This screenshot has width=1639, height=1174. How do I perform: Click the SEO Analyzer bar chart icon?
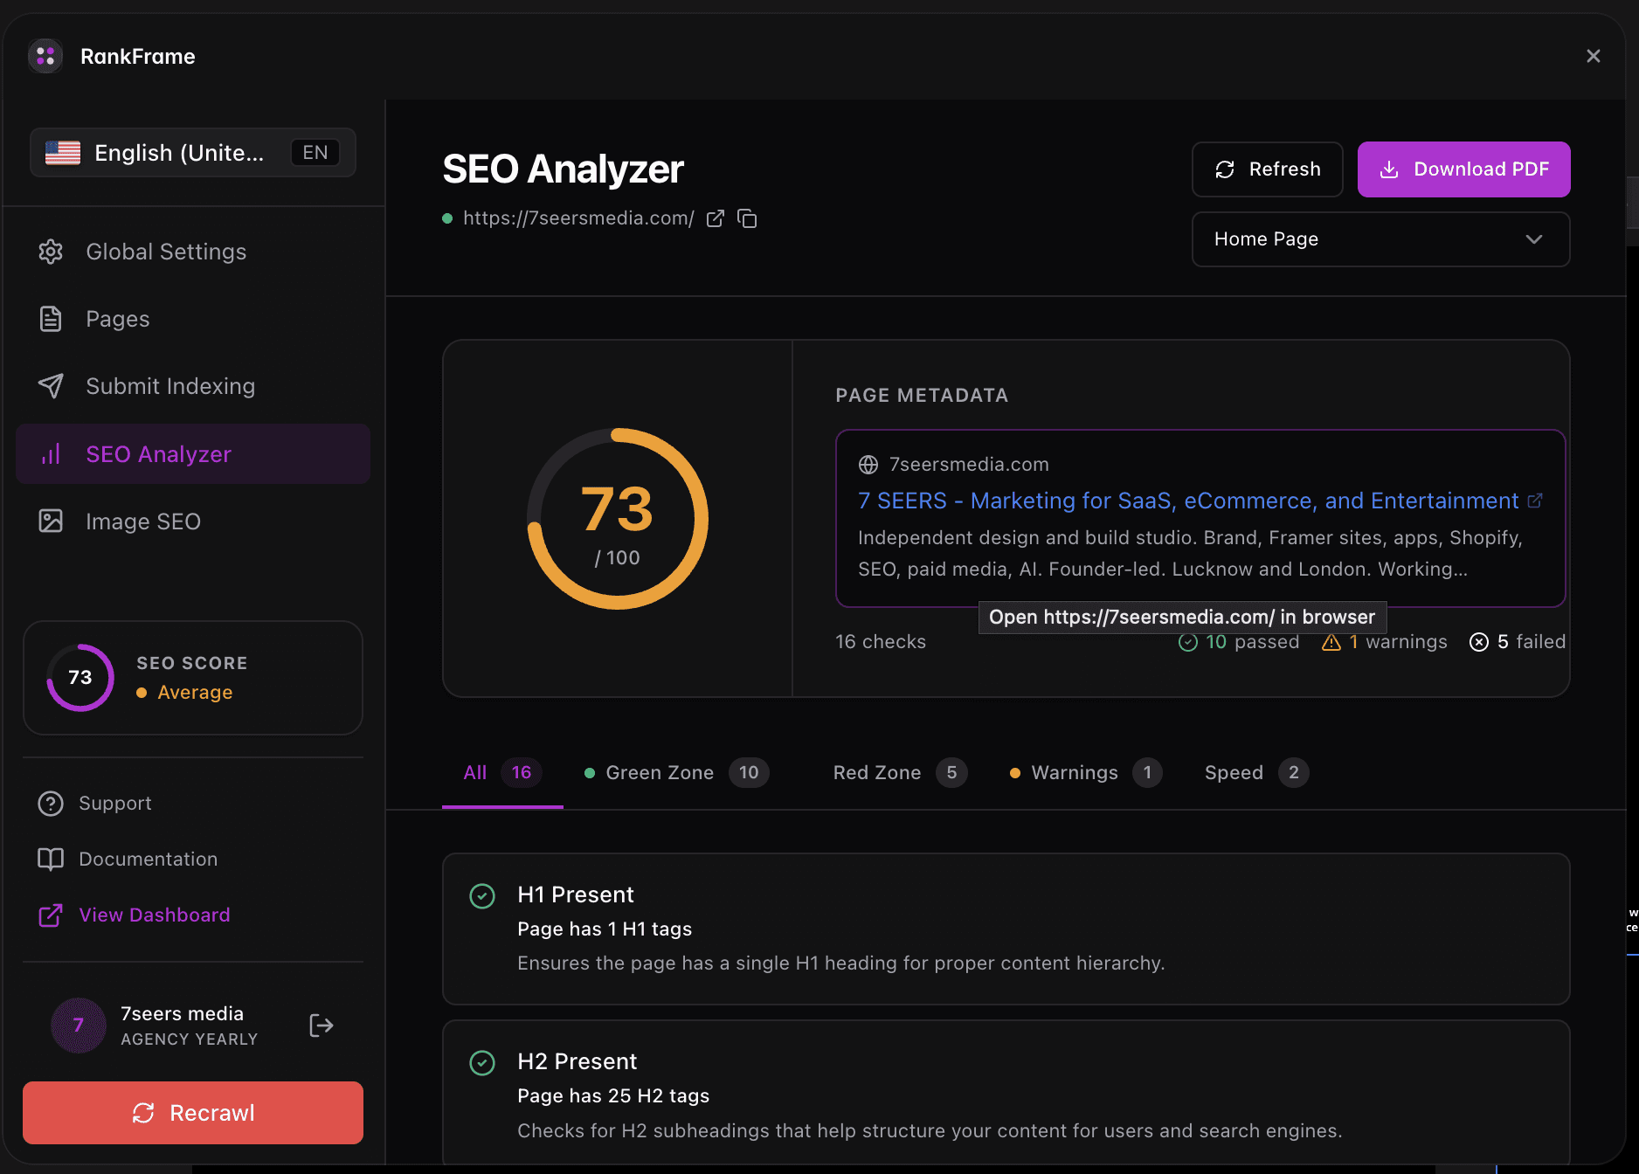[x=51, y=454]
